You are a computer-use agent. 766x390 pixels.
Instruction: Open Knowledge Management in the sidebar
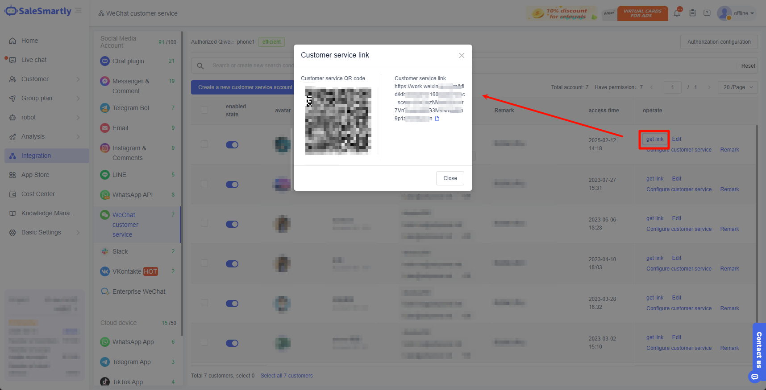pos(47,213)
